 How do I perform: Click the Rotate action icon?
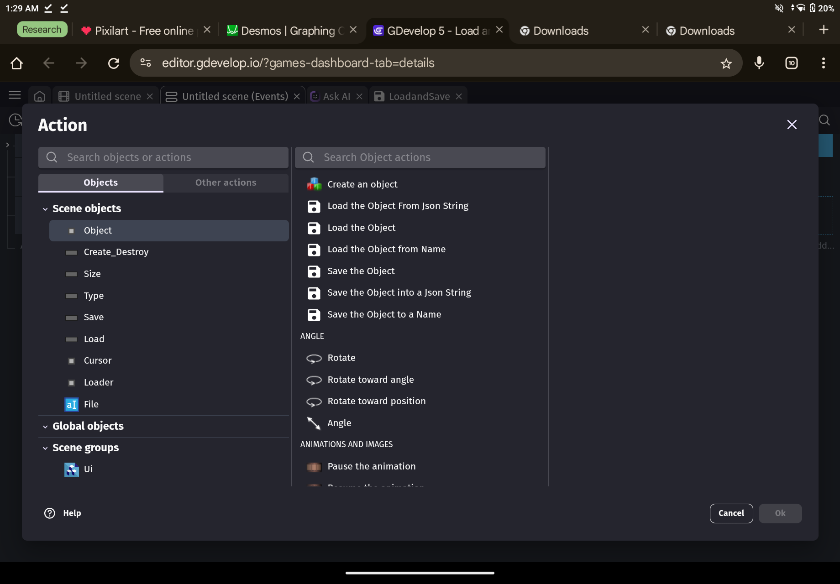(x=314, y=358)
